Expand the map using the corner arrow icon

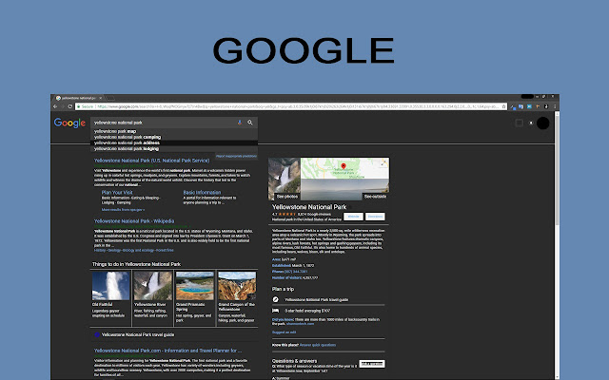coord(383,163)
